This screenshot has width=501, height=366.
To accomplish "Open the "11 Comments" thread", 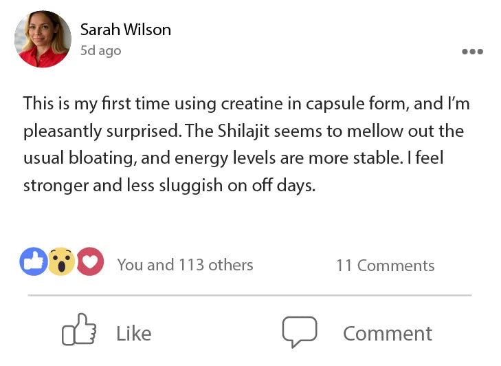I will pyautogui.click(x=385, y=266).
